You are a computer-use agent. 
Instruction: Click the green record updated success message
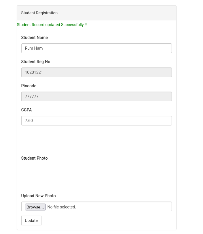(x=52, y=25)
